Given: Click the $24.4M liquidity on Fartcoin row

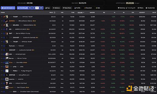Looking at the screenshot, I should [143, 46].
